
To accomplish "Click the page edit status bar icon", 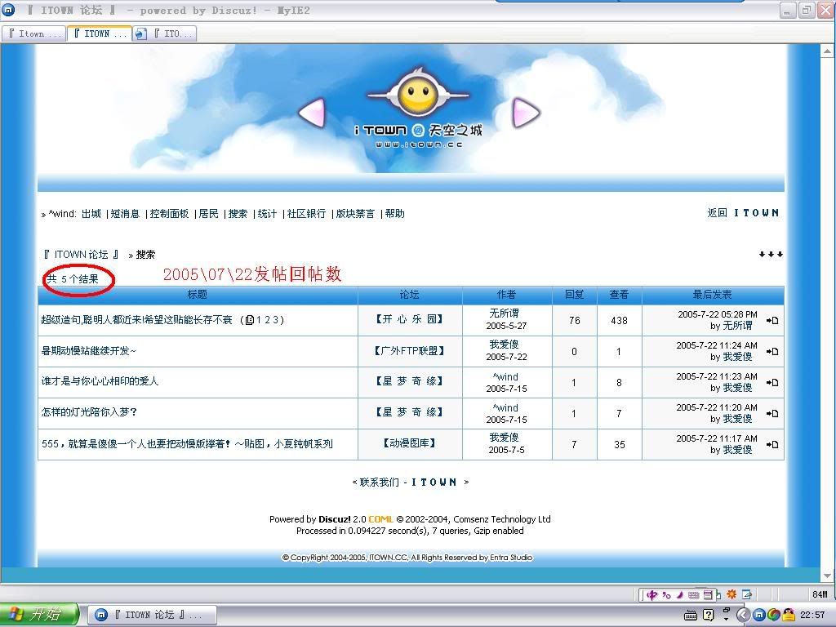I will tap(747, 594).
